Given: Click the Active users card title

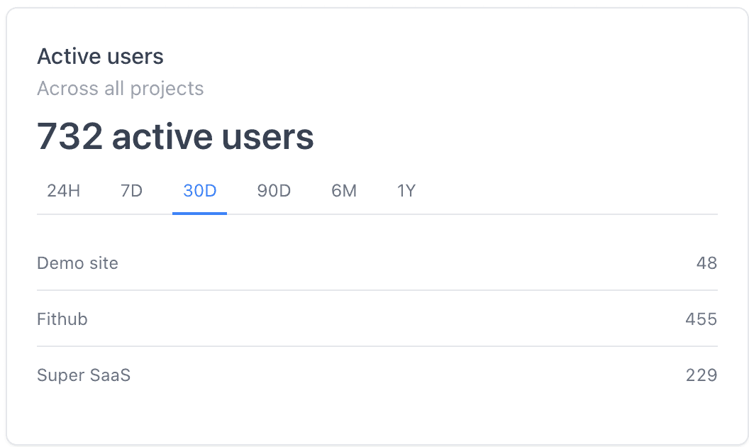Looking at the screenshot, I should pos(100,56).
